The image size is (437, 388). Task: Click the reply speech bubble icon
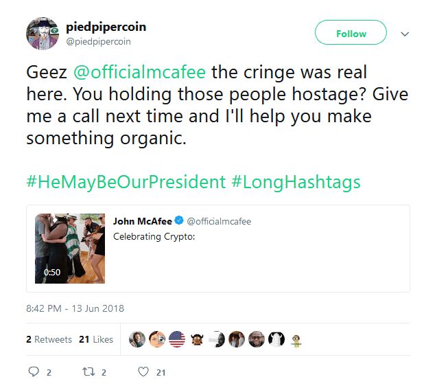coord(33,372)
